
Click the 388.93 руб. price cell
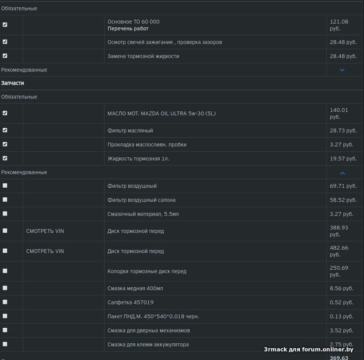tap(339, 231)
